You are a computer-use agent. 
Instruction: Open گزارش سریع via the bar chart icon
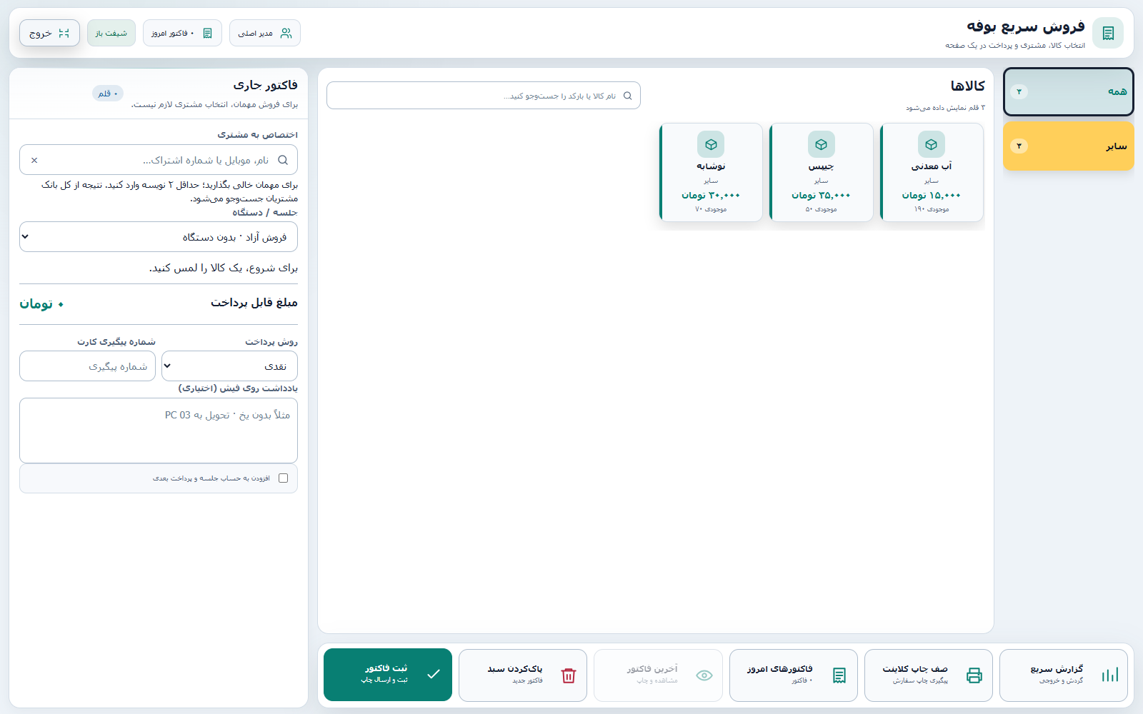1110,675
